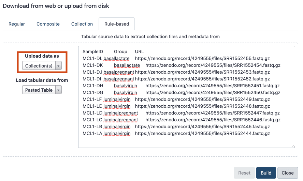Click the MCL1-LA sample ID text
The height and width of the screenshot is (181, 303).
click(x=92, y=133)
